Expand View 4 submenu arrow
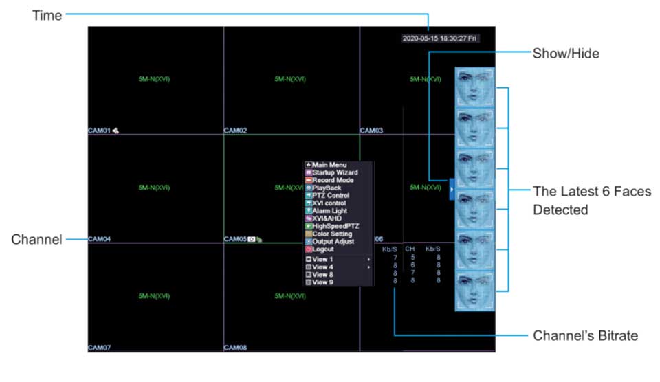The height and width of the screenshot is (382, 660). click(x=369, y=267)
